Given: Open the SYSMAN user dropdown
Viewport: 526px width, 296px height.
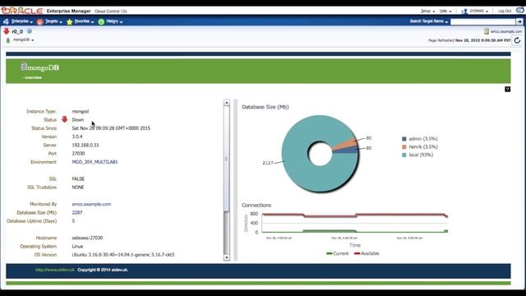Looking at the screenshot, I should pos(478,11).
